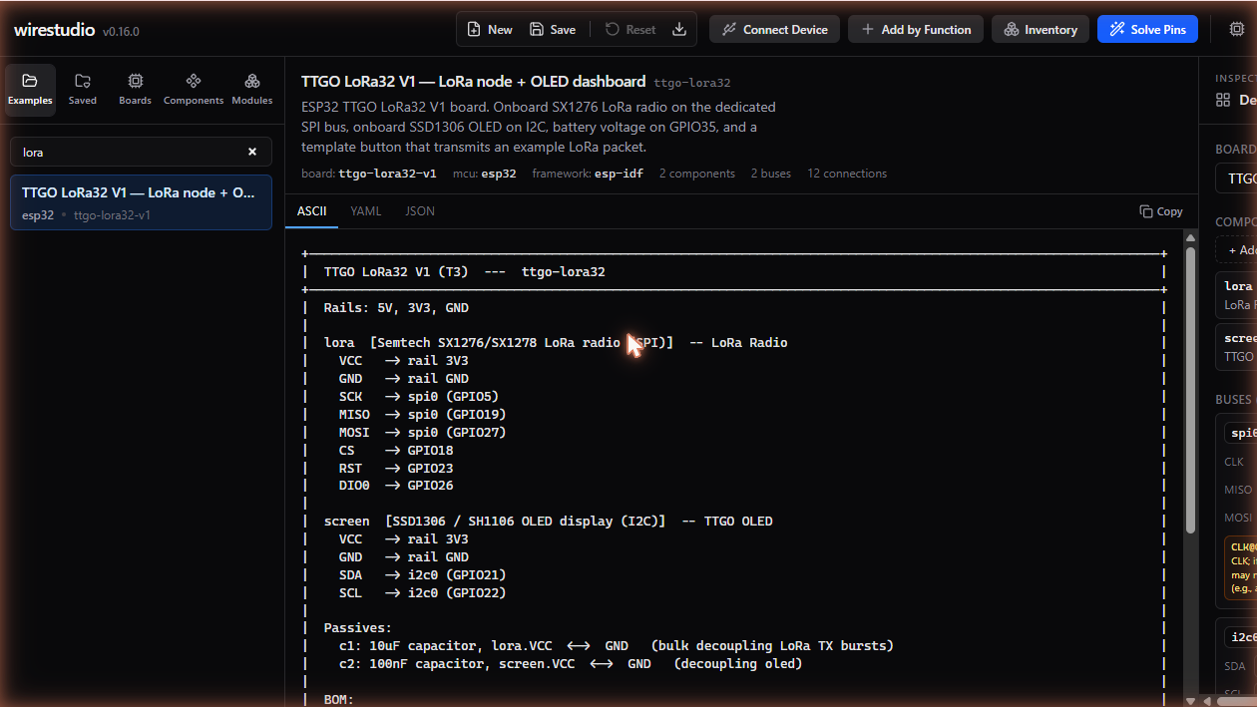Image resolution: width=1257 pixels, height=707 pixels.
Task: Open the Components library panel
Action: click(194, 90)
